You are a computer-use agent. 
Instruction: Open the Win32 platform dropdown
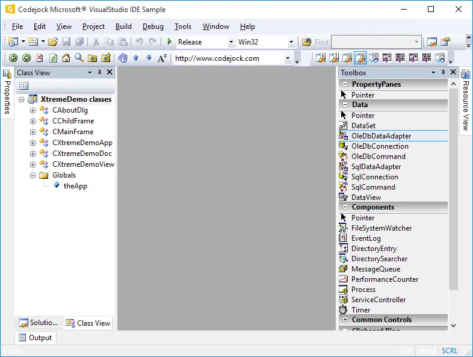[x=291, y=42]
